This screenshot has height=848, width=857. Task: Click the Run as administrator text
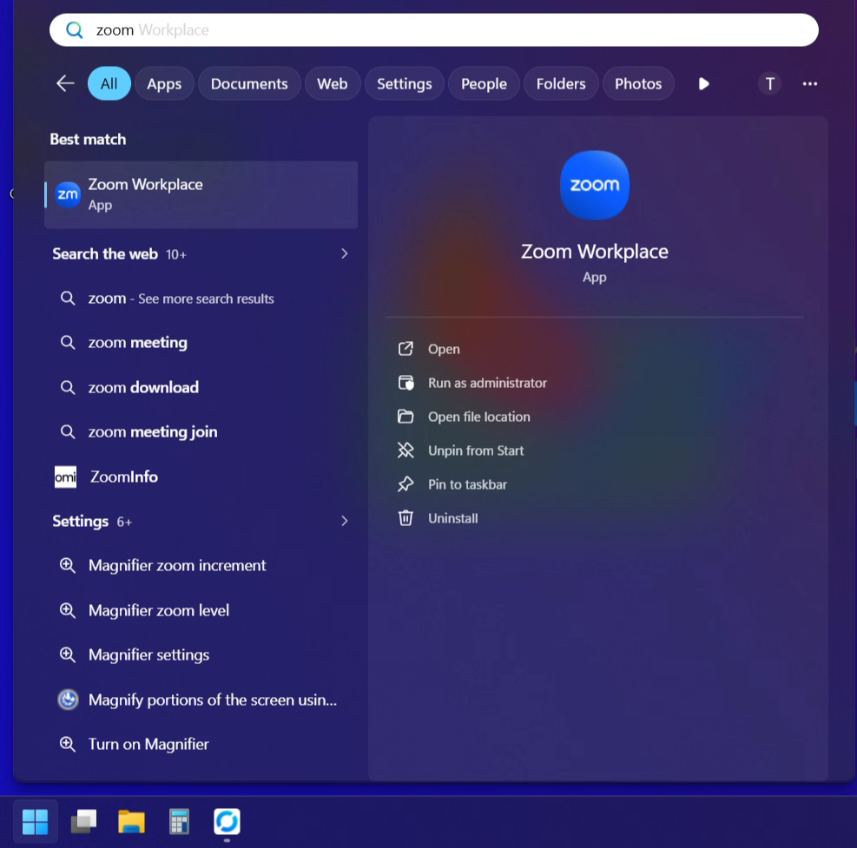coord(487,383)
